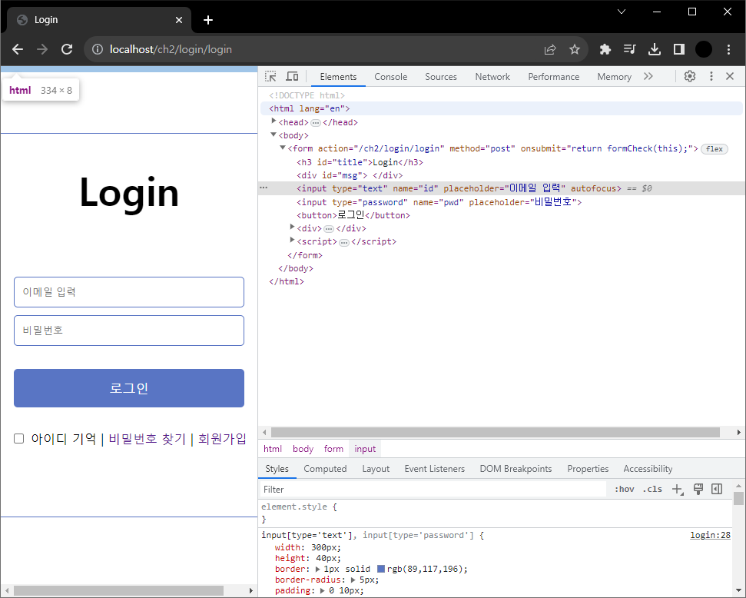Expand the div node below button
This screenshot has width=746, height=598.
click(292, 227)
